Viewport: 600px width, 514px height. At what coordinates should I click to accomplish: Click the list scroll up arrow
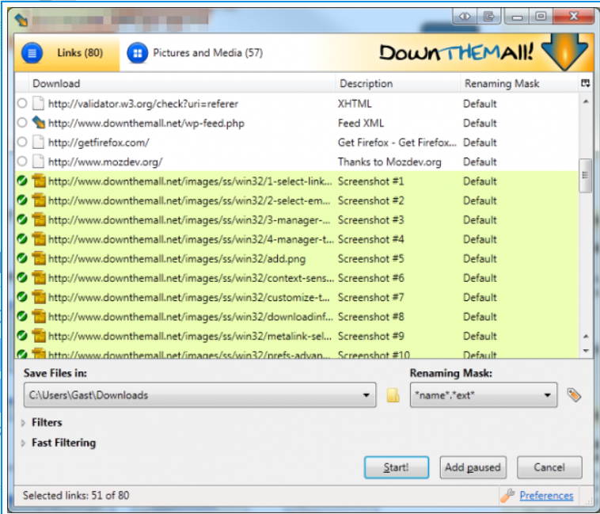coord(586,102)
